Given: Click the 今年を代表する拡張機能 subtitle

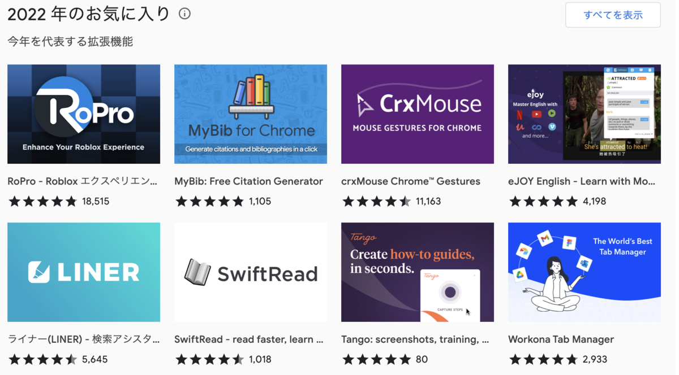Looking at the screenshot, I should [70, 42].
